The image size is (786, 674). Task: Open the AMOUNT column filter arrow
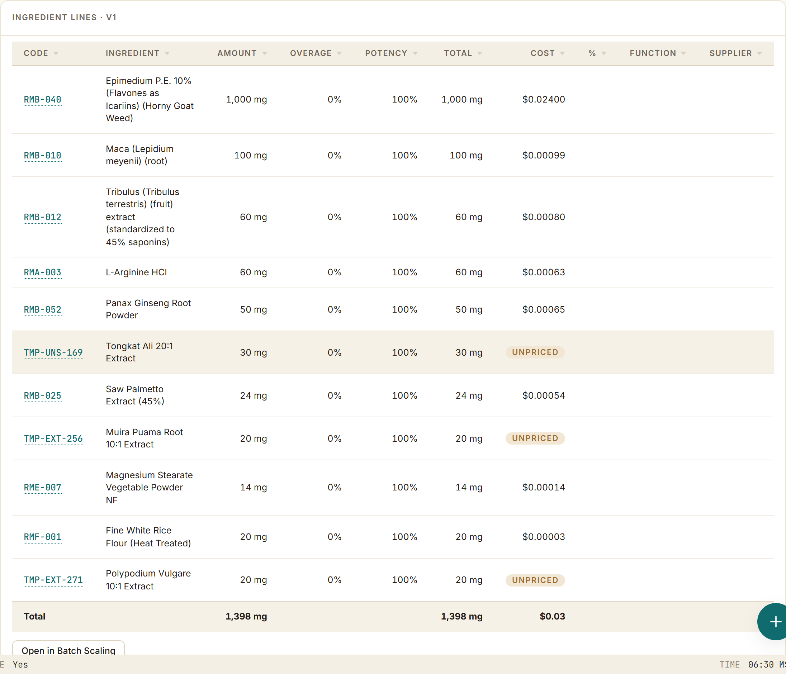264,53
